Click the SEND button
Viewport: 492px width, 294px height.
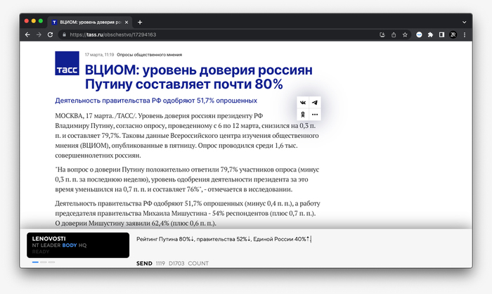144,263
